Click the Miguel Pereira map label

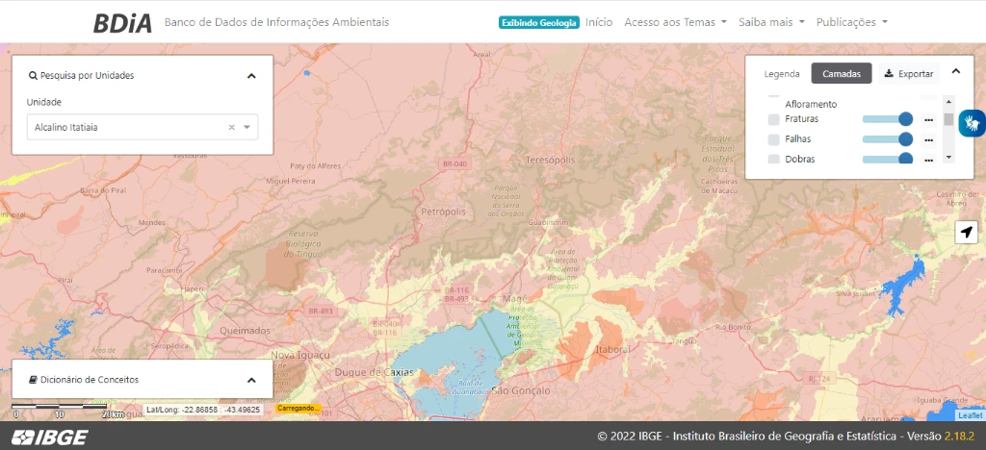(290, 180)
